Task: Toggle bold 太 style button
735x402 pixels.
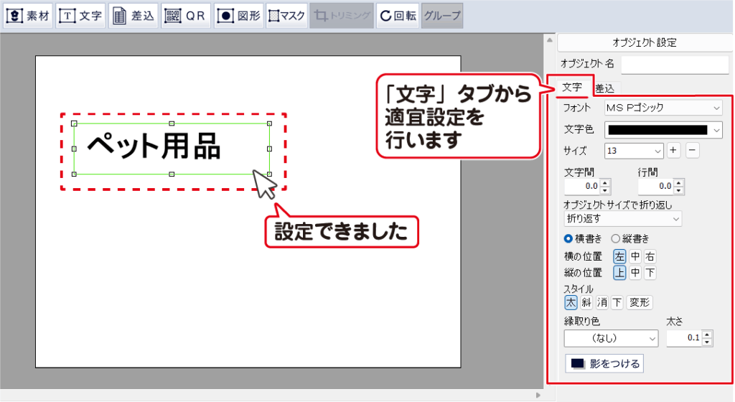Action: point(571,302)
